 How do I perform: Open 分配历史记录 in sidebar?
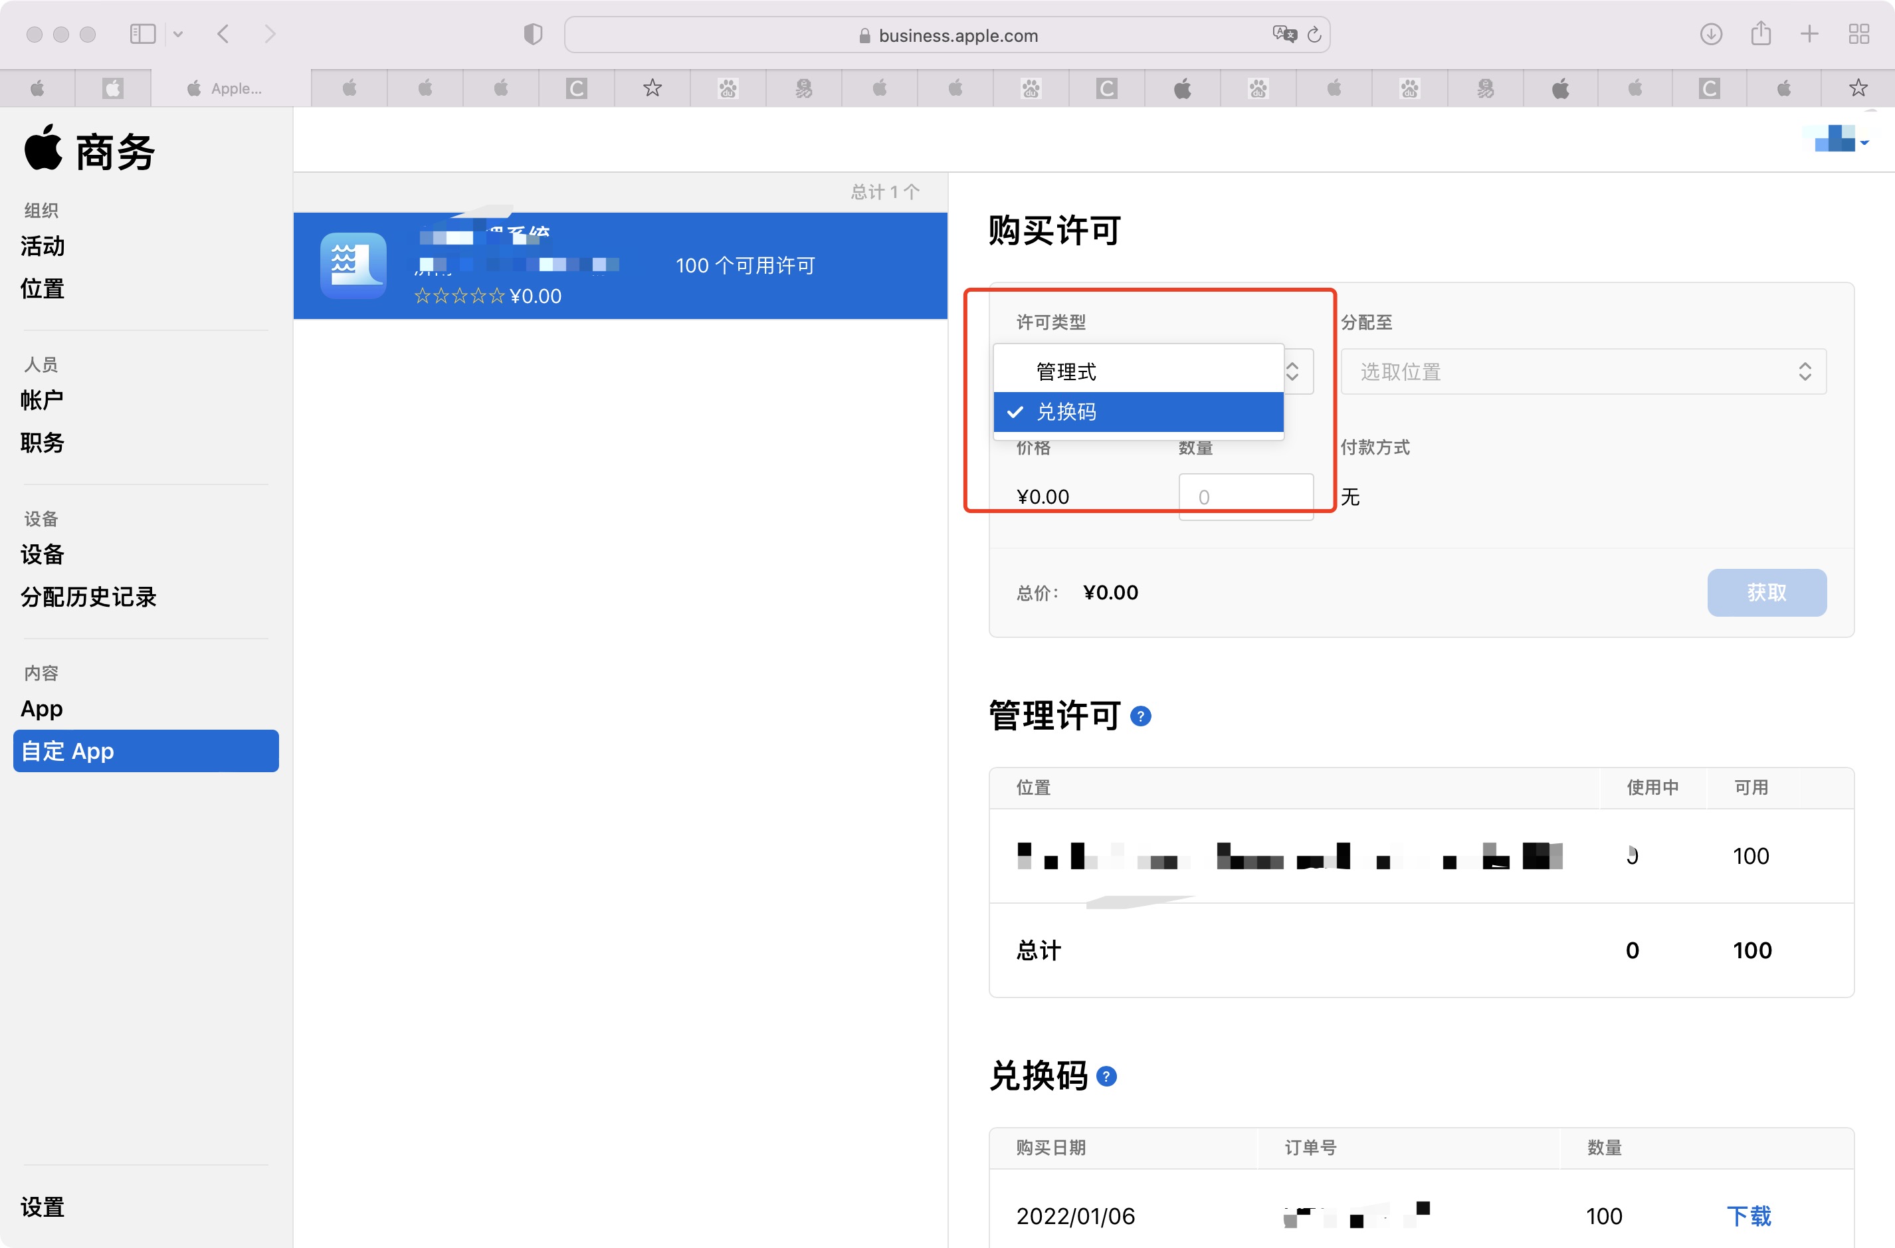[x=88, y=597]
